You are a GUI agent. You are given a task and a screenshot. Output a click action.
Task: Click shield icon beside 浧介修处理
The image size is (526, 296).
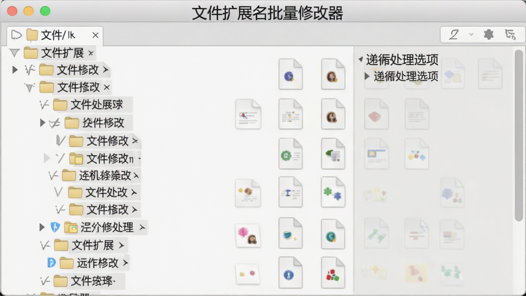coord(55,228)
